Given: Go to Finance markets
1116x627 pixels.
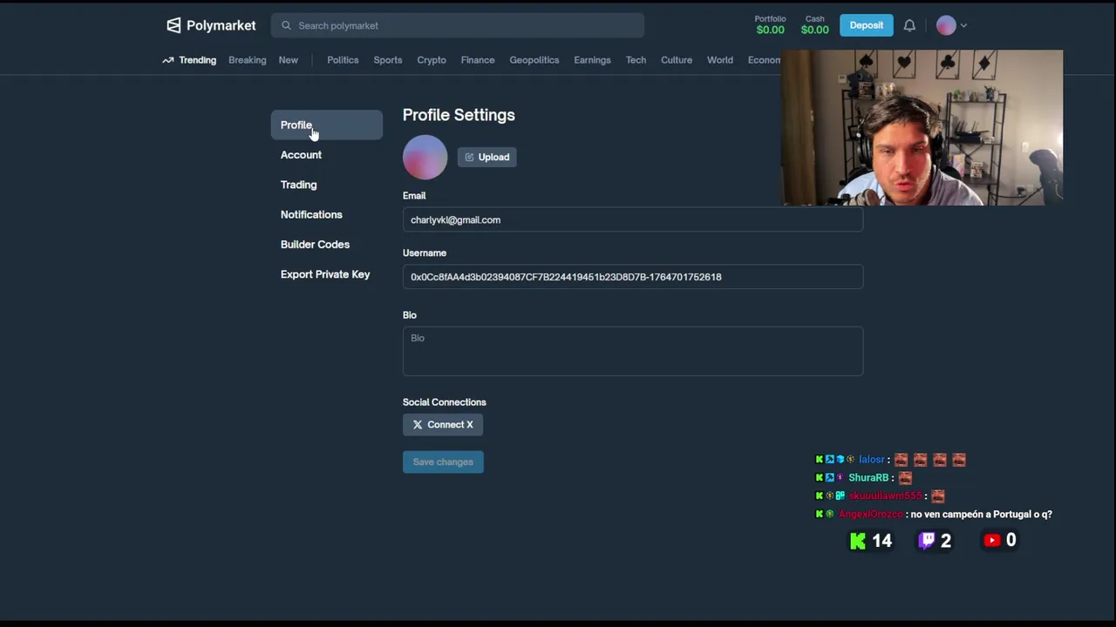Looking at the screenshot, I should [x=478, y=60].
